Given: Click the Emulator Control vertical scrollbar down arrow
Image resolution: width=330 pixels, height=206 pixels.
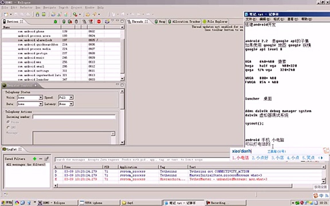Looking at the screenshot, I should (122, 142).
